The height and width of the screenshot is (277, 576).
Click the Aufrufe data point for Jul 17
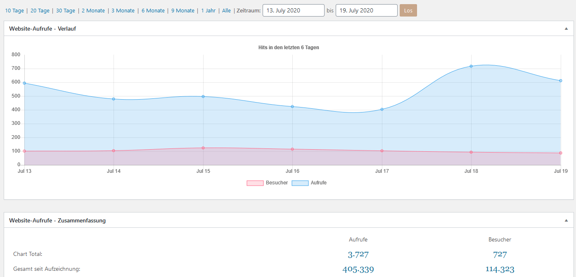tap(382, 110)
